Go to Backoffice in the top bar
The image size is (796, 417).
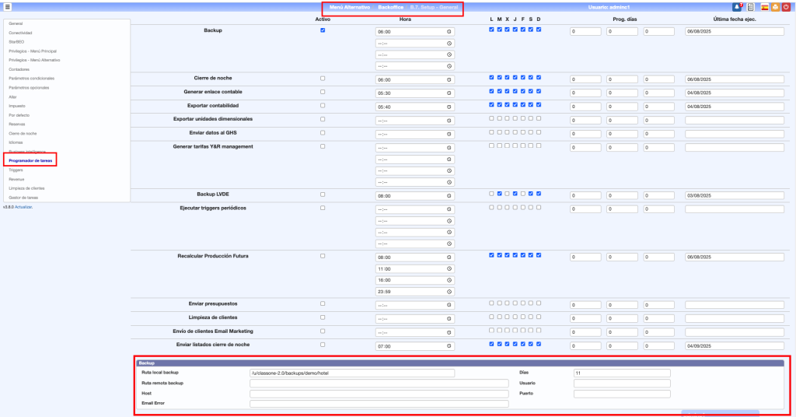coord(391,7)
